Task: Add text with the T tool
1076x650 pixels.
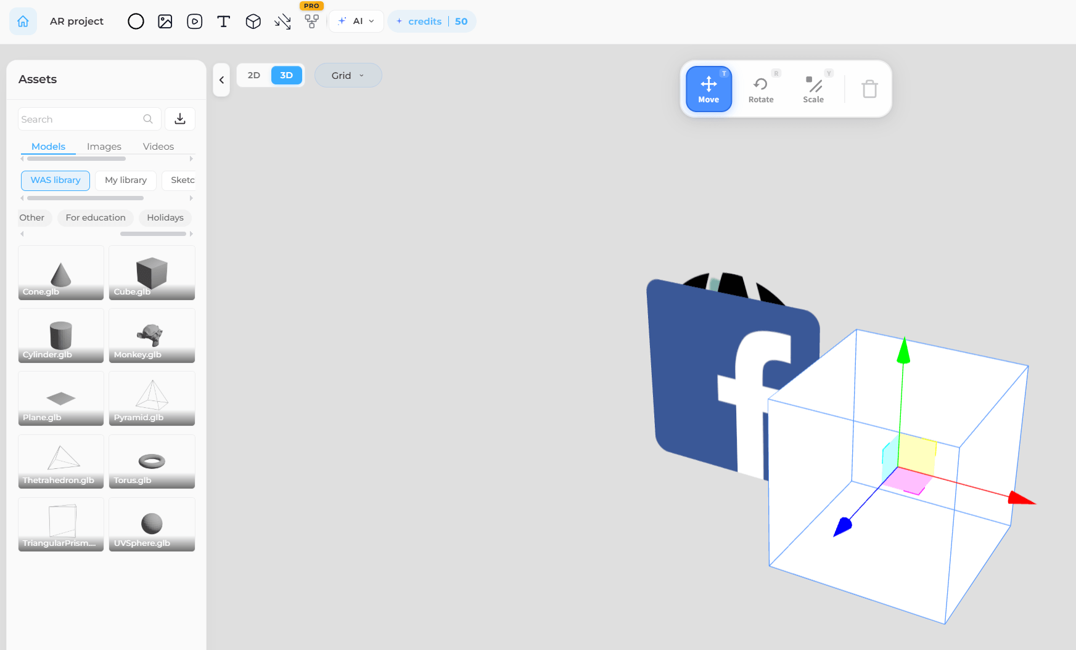Action: [x=223, y=22]
